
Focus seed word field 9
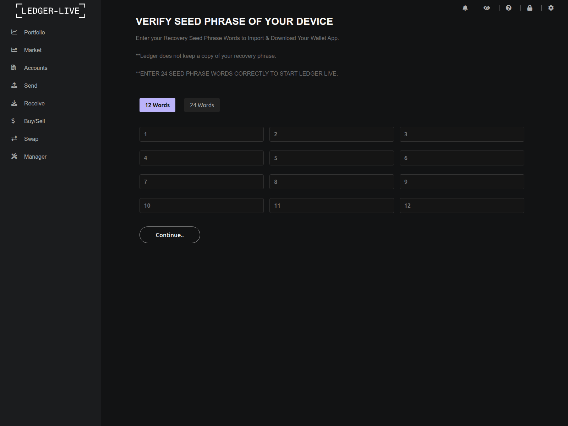coord(462,182)
